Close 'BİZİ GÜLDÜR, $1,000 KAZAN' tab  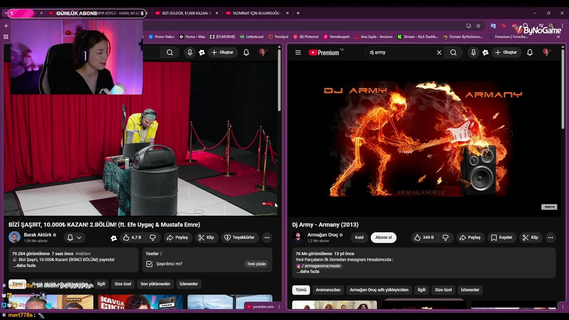click(x=217, y=13)
